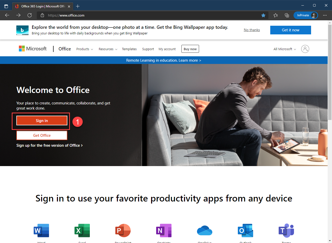Click the Get Office button

click(x=42, y=136)
